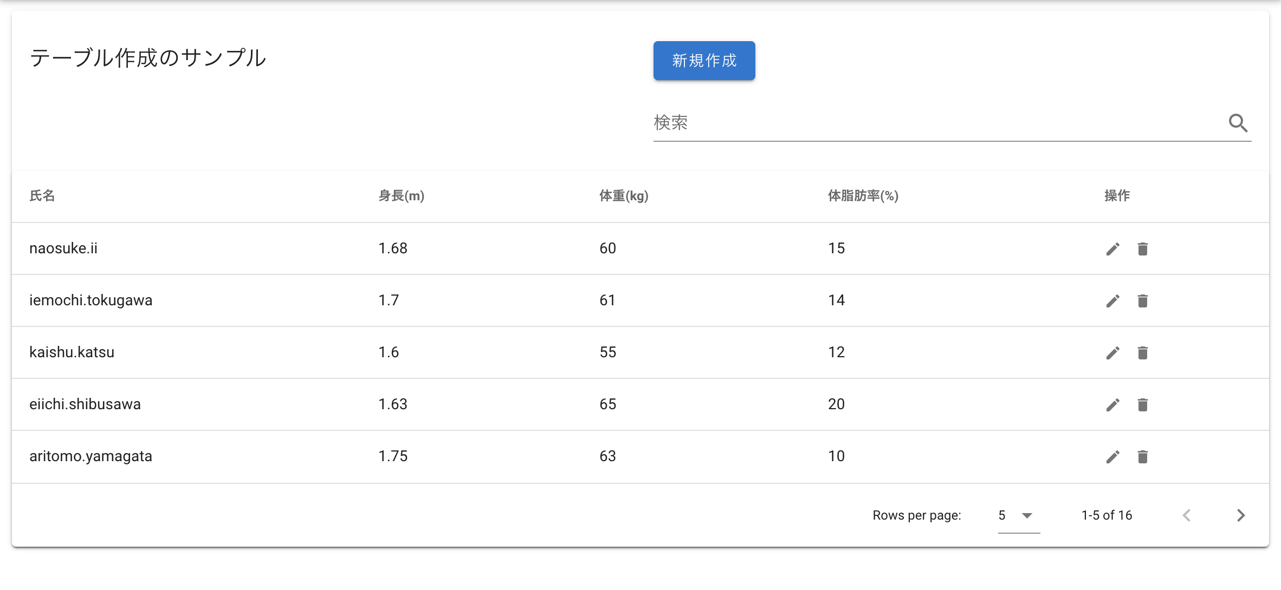Delete the iemochi.tokugawa row

1143,301
